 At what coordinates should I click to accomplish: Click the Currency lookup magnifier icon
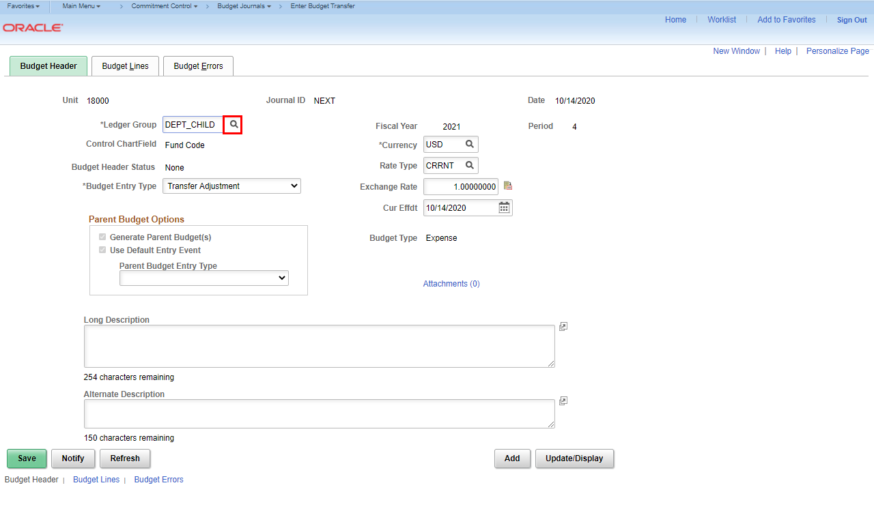click(469, 145)
